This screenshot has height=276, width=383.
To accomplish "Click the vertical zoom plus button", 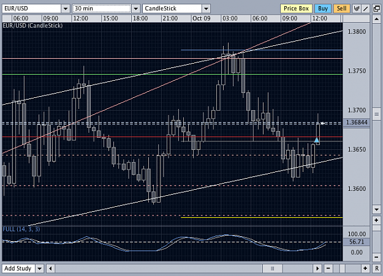I will pos(376,220).
